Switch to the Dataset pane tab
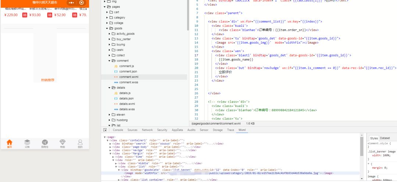Viewport: 397px width, 182px height. (x=385, y=138)
